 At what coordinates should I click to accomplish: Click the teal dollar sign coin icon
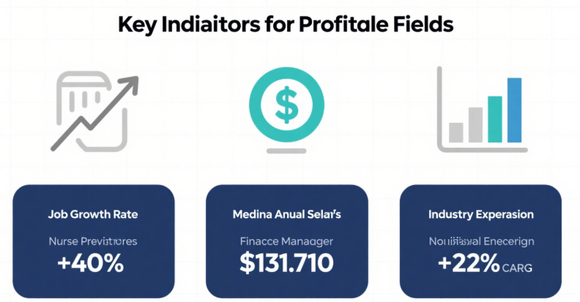point(286,105)
